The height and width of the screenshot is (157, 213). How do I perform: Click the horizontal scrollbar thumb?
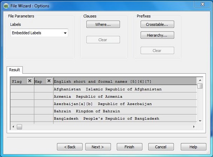click(x=19, y=127)
